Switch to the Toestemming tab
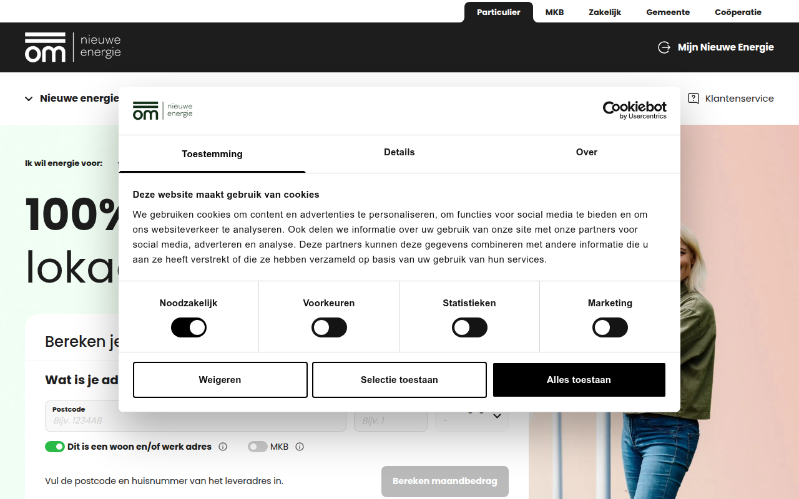 [212, 154]
